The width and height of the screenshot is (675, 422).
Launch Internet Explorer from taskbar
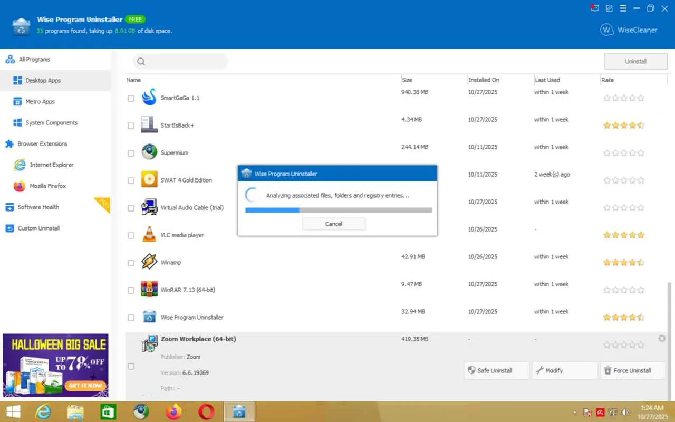tap(43, 411)
